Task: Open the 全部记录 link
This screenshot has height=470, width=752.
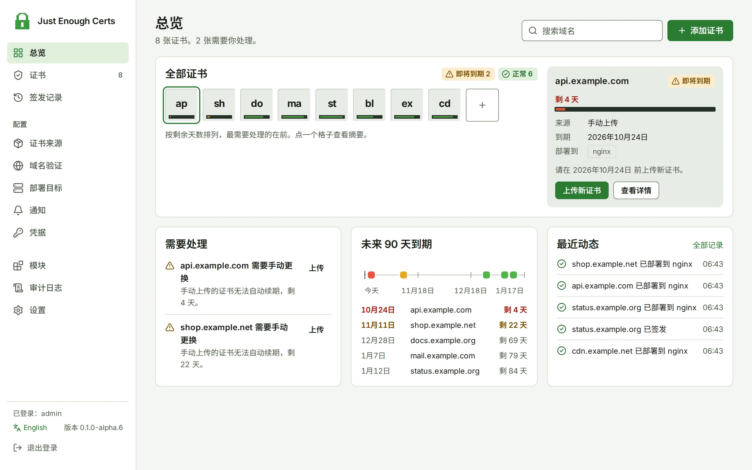Action: pyautogui.click(x=708, y=245)
